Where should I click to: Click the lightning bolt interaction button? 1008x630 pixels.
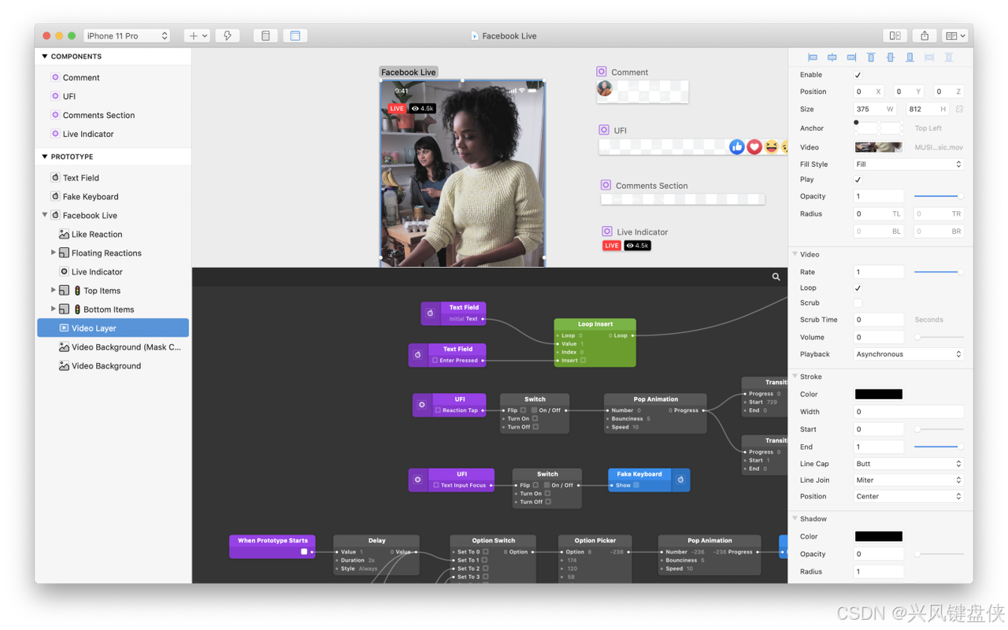point(228,35)
